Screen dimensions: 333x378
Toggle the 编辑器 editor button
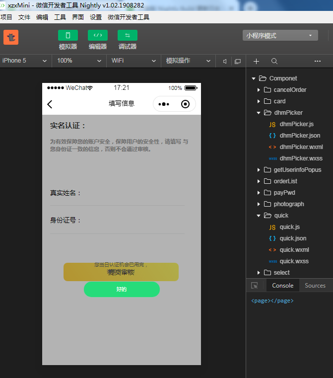click(97, 35)
